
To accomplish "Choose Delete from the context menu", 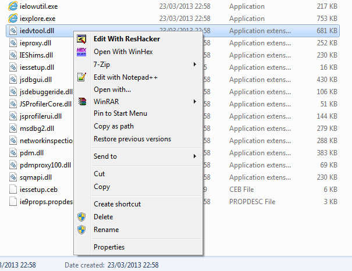I will click(x=138, y=217).
